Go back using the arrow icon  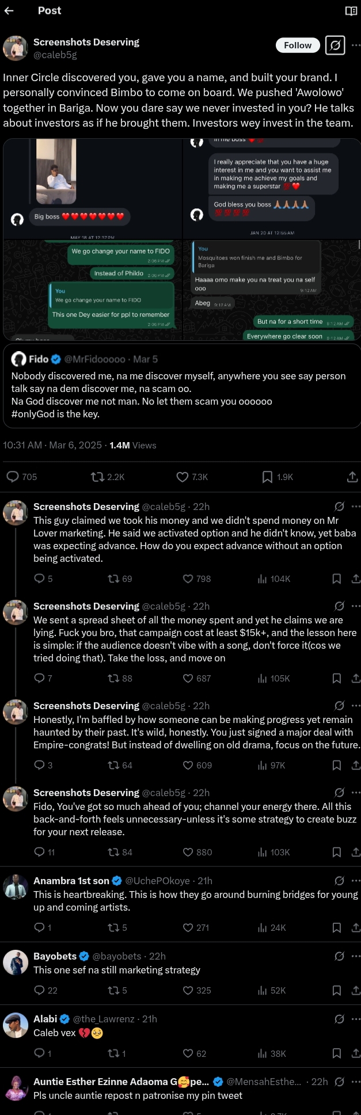point(9,11)
